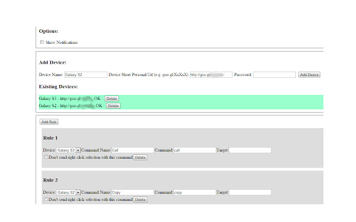Click the Device Short Personal Url field
The height and width of the screenshot is (222, 356).
tap(211, 75)
